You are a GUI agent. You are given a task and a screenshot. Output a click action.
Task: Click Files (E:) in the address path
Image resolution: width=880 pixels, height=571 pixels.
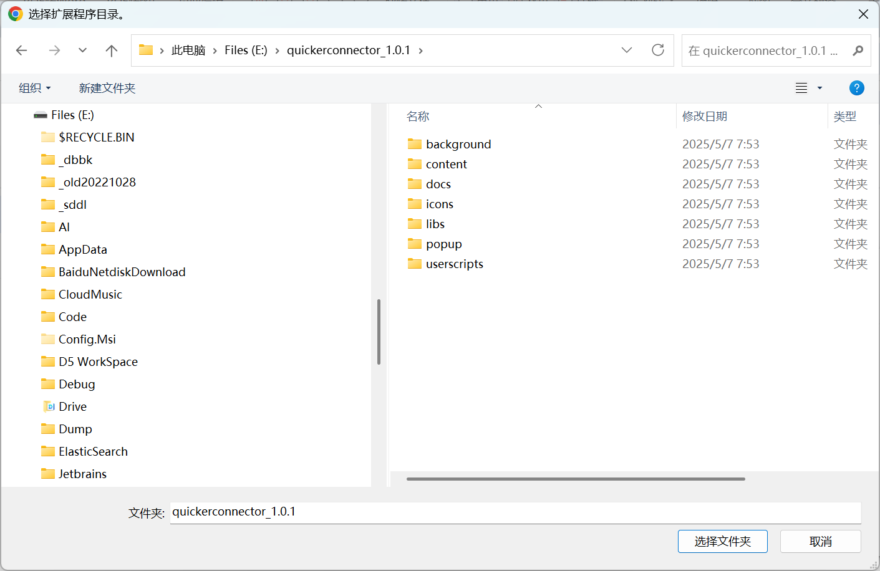point(246,50)
